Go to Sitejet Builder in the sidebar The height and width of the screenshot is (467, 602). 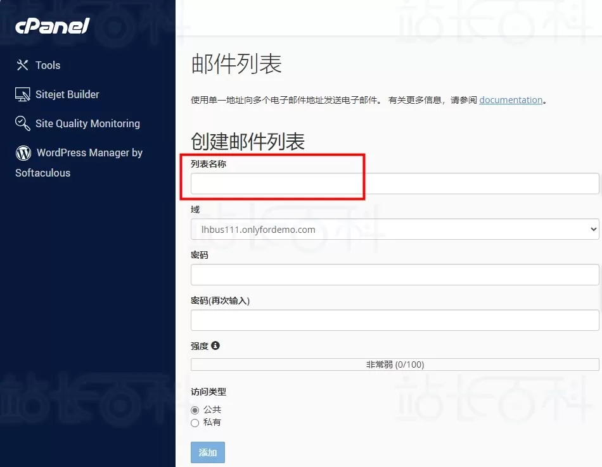point(67,94)
